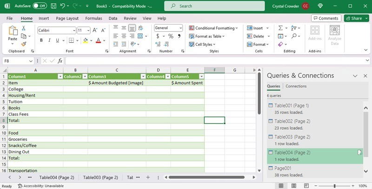Click the Merge & Center icon
Screen dimensions: 372x189
pyautogui.click(x=140, y=36)
